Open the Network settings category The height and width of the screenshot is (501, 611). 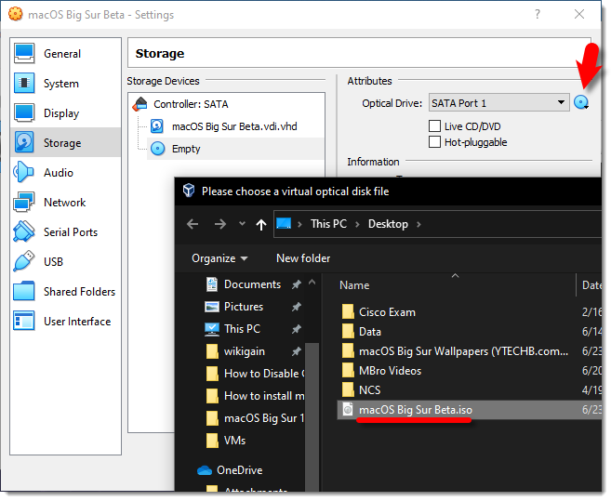tap(65, 203)
